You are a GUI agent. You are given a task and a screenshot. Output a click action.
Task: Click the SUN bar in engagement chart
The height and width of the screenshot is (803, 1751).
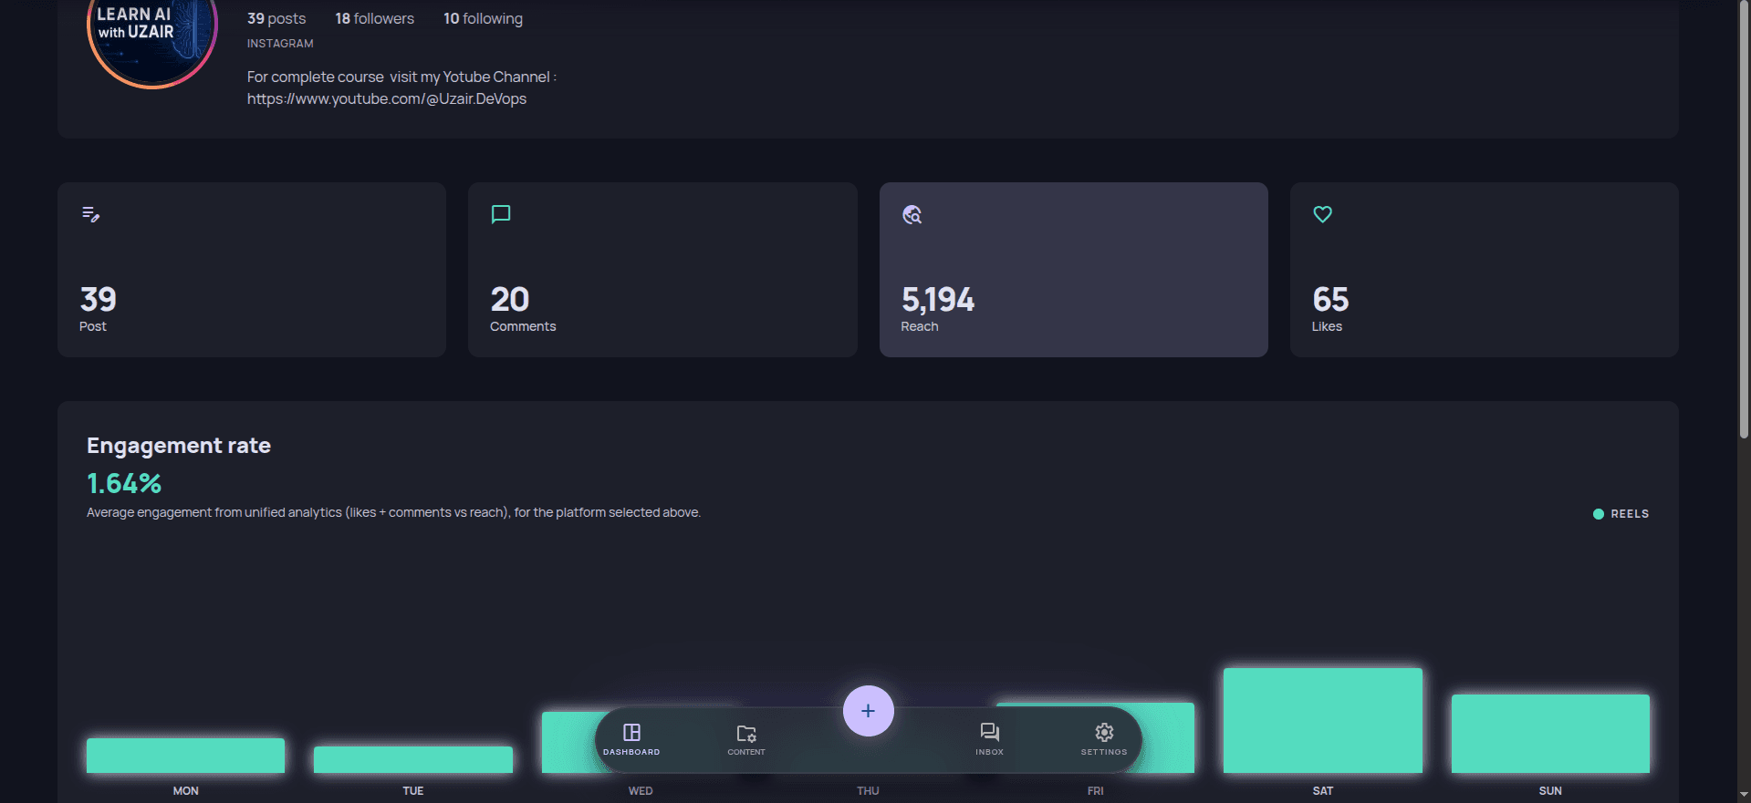click(x=1550, y=734)
